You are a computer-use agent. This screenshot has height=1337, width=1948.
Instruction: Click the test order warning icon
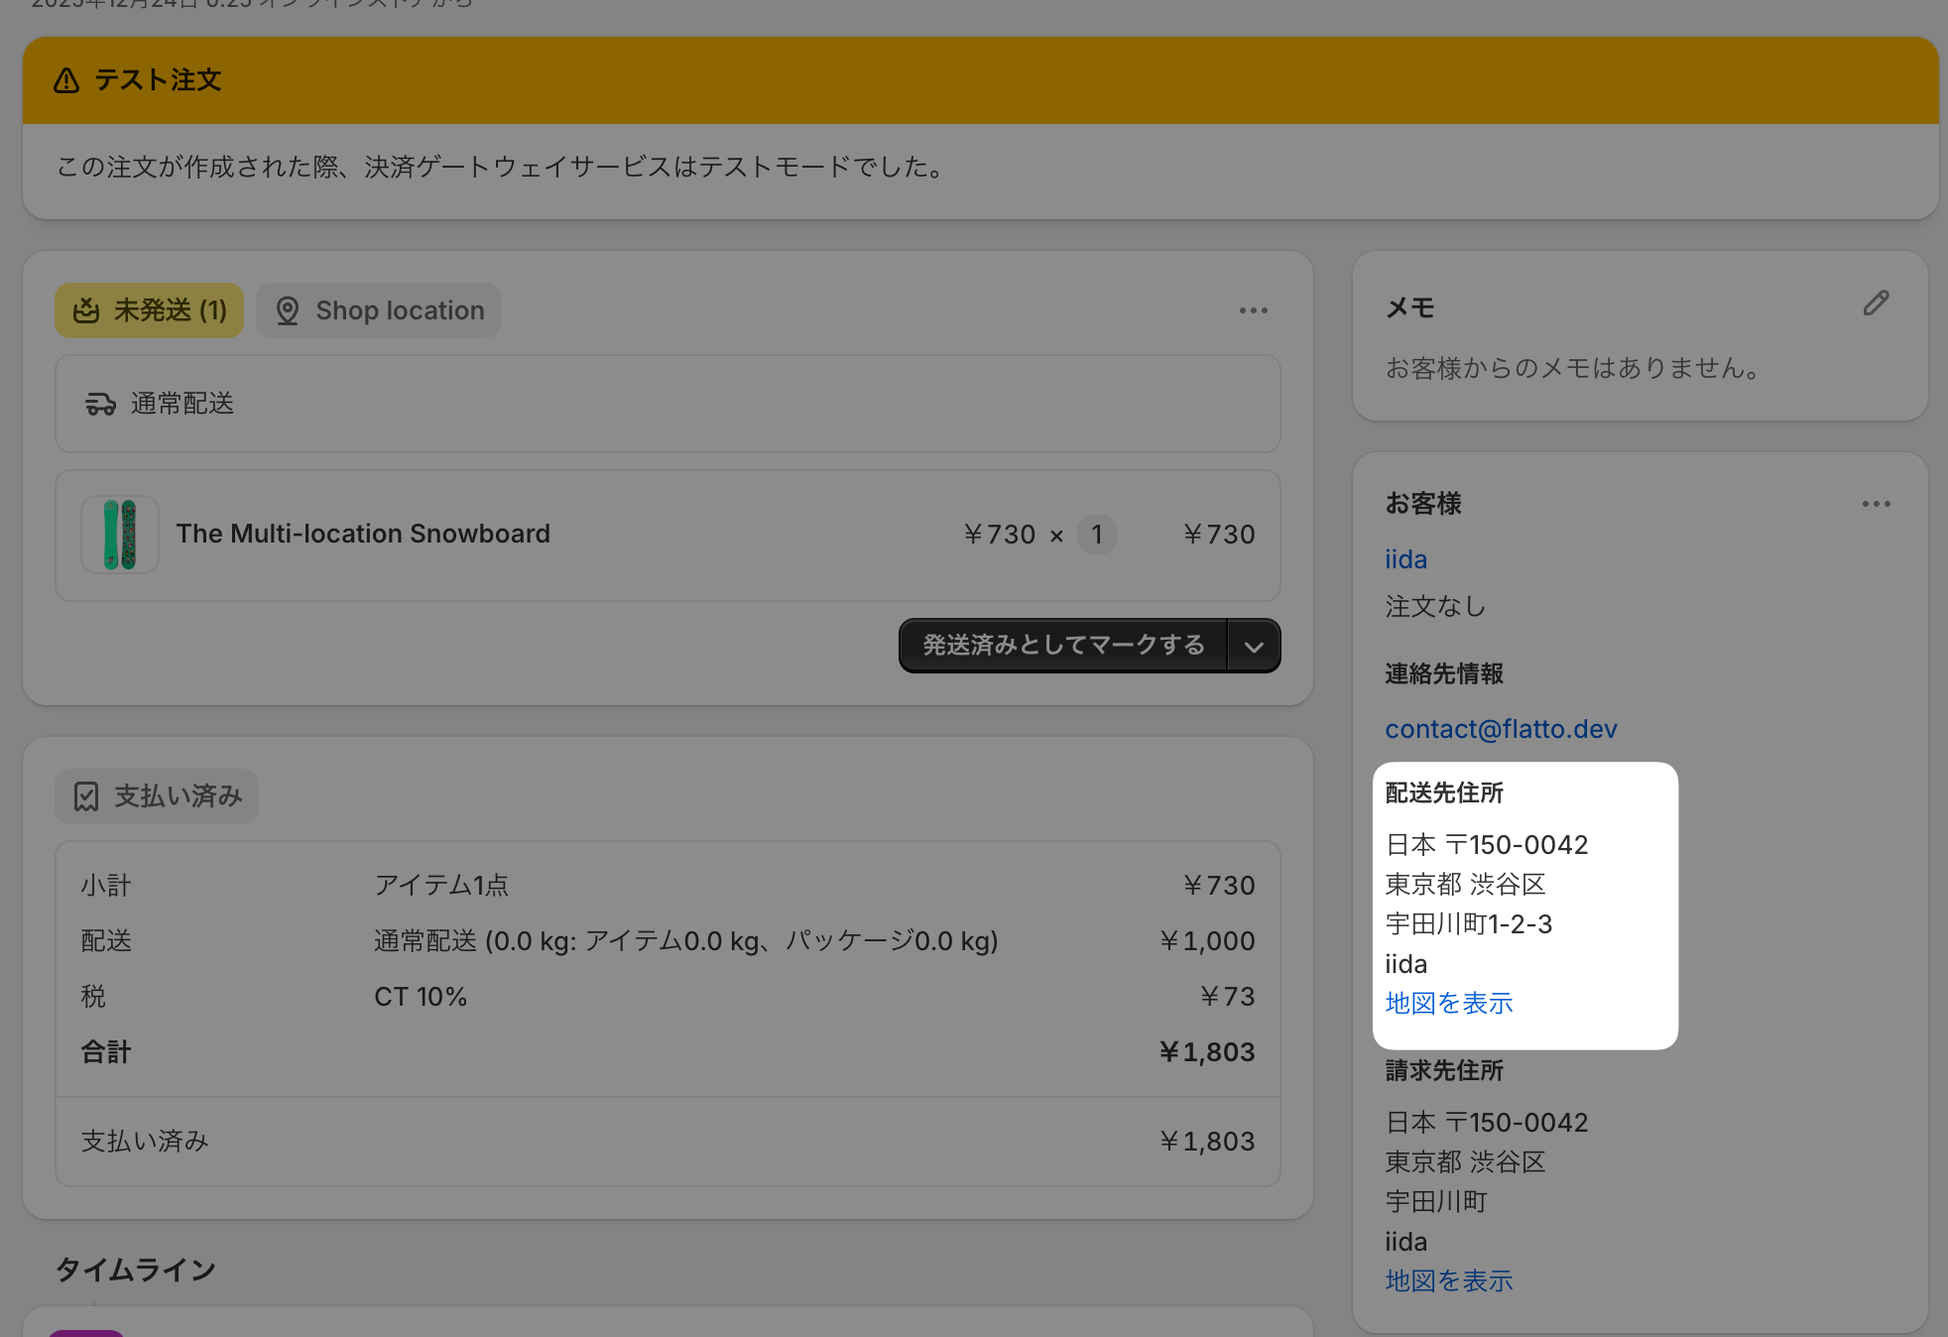(66, 80)
